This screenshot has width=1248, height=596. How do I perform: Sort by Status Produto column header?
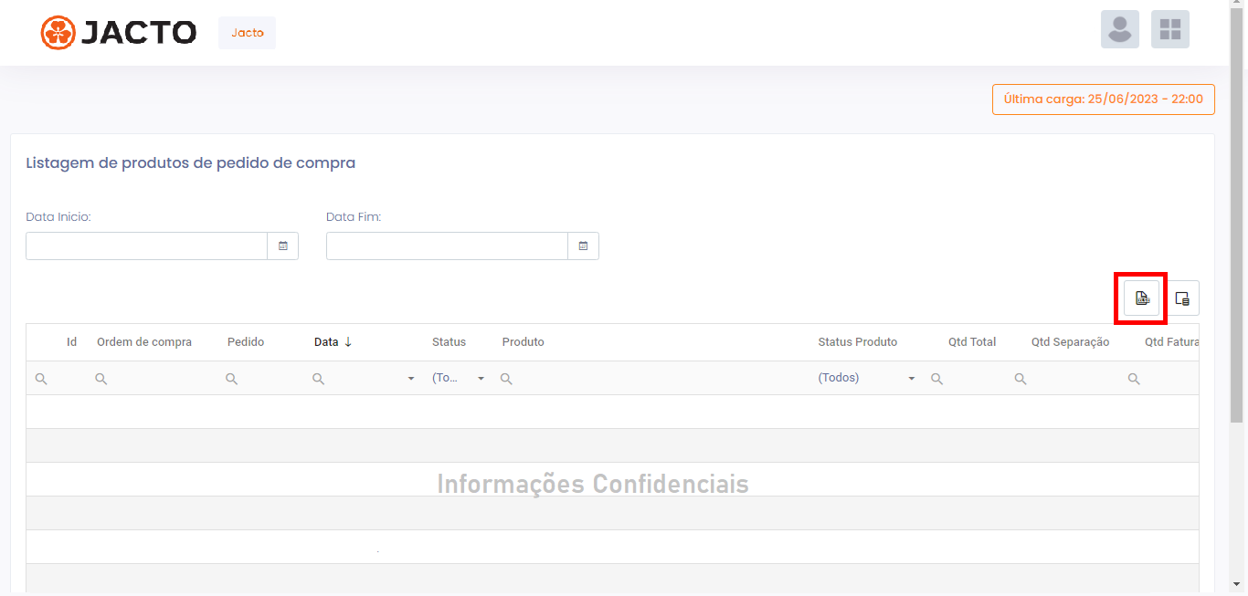click(x=858, y=342)
